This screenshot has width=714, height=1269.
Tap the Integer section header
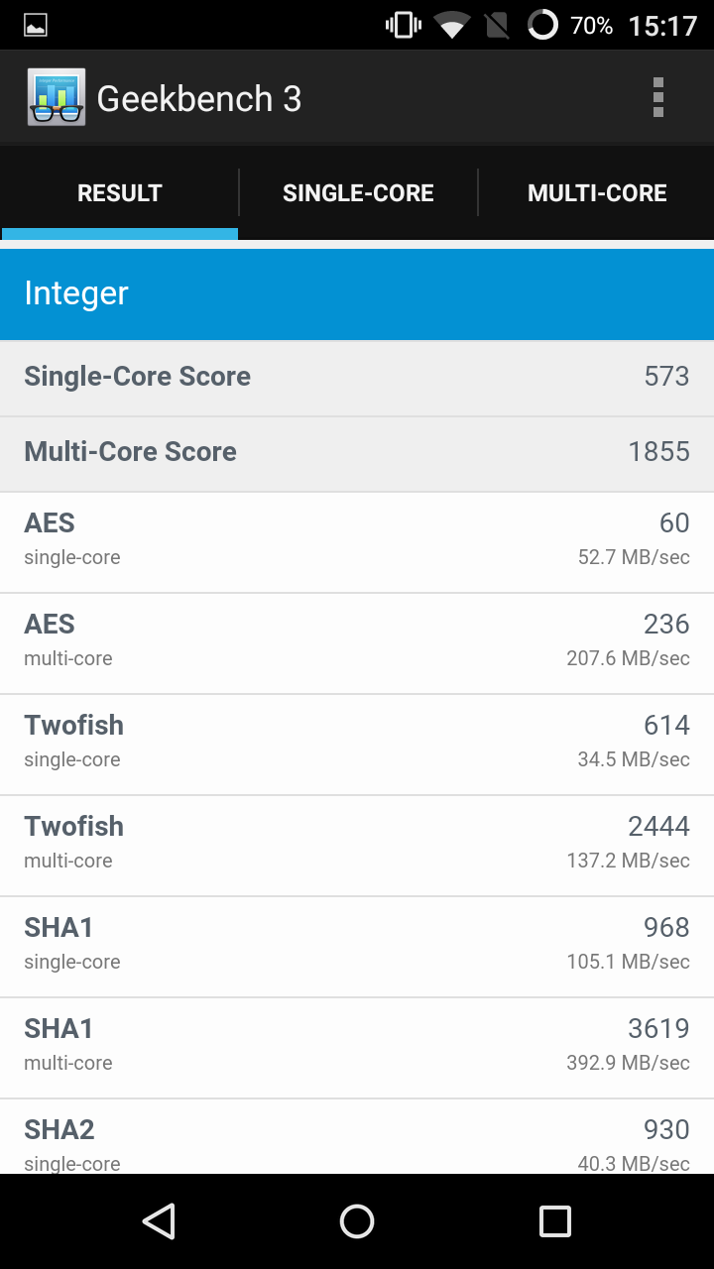(357, 293)
